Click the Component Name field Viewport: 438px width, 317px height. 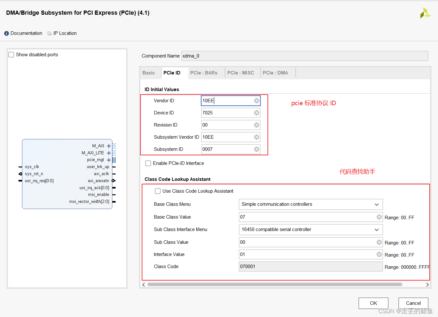click(x=305, y=56)
